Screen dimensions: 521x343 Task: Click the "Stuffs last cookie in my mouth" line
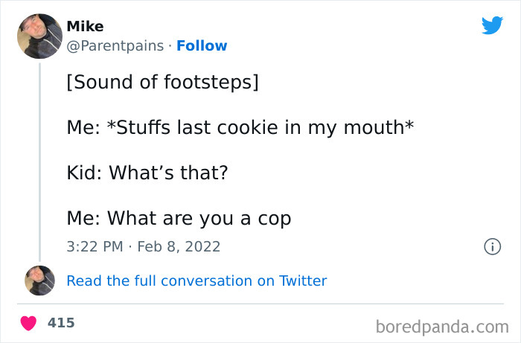tap(240, 127)
